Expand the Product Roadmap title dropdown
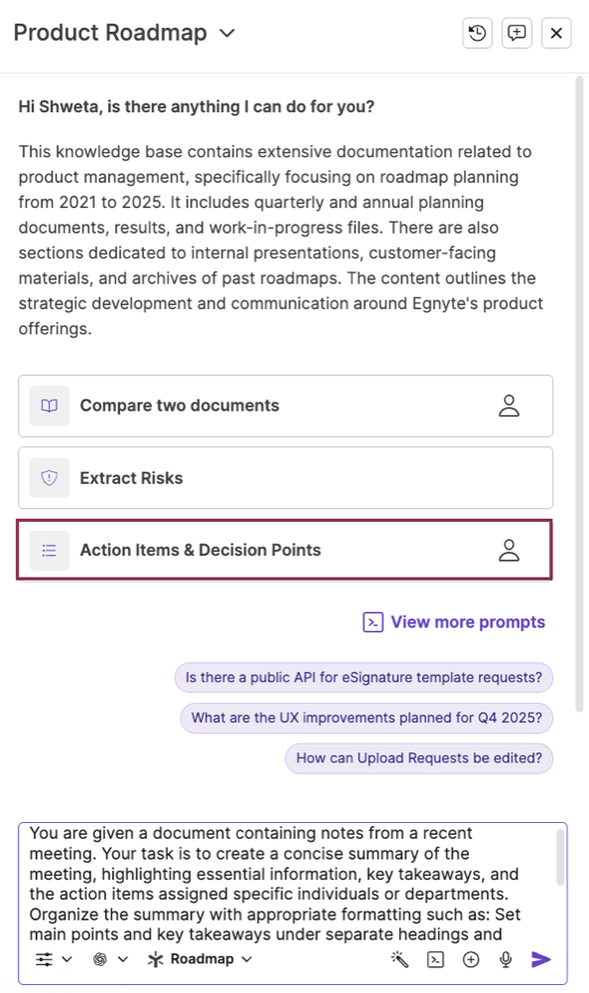 tap(226, 33)
